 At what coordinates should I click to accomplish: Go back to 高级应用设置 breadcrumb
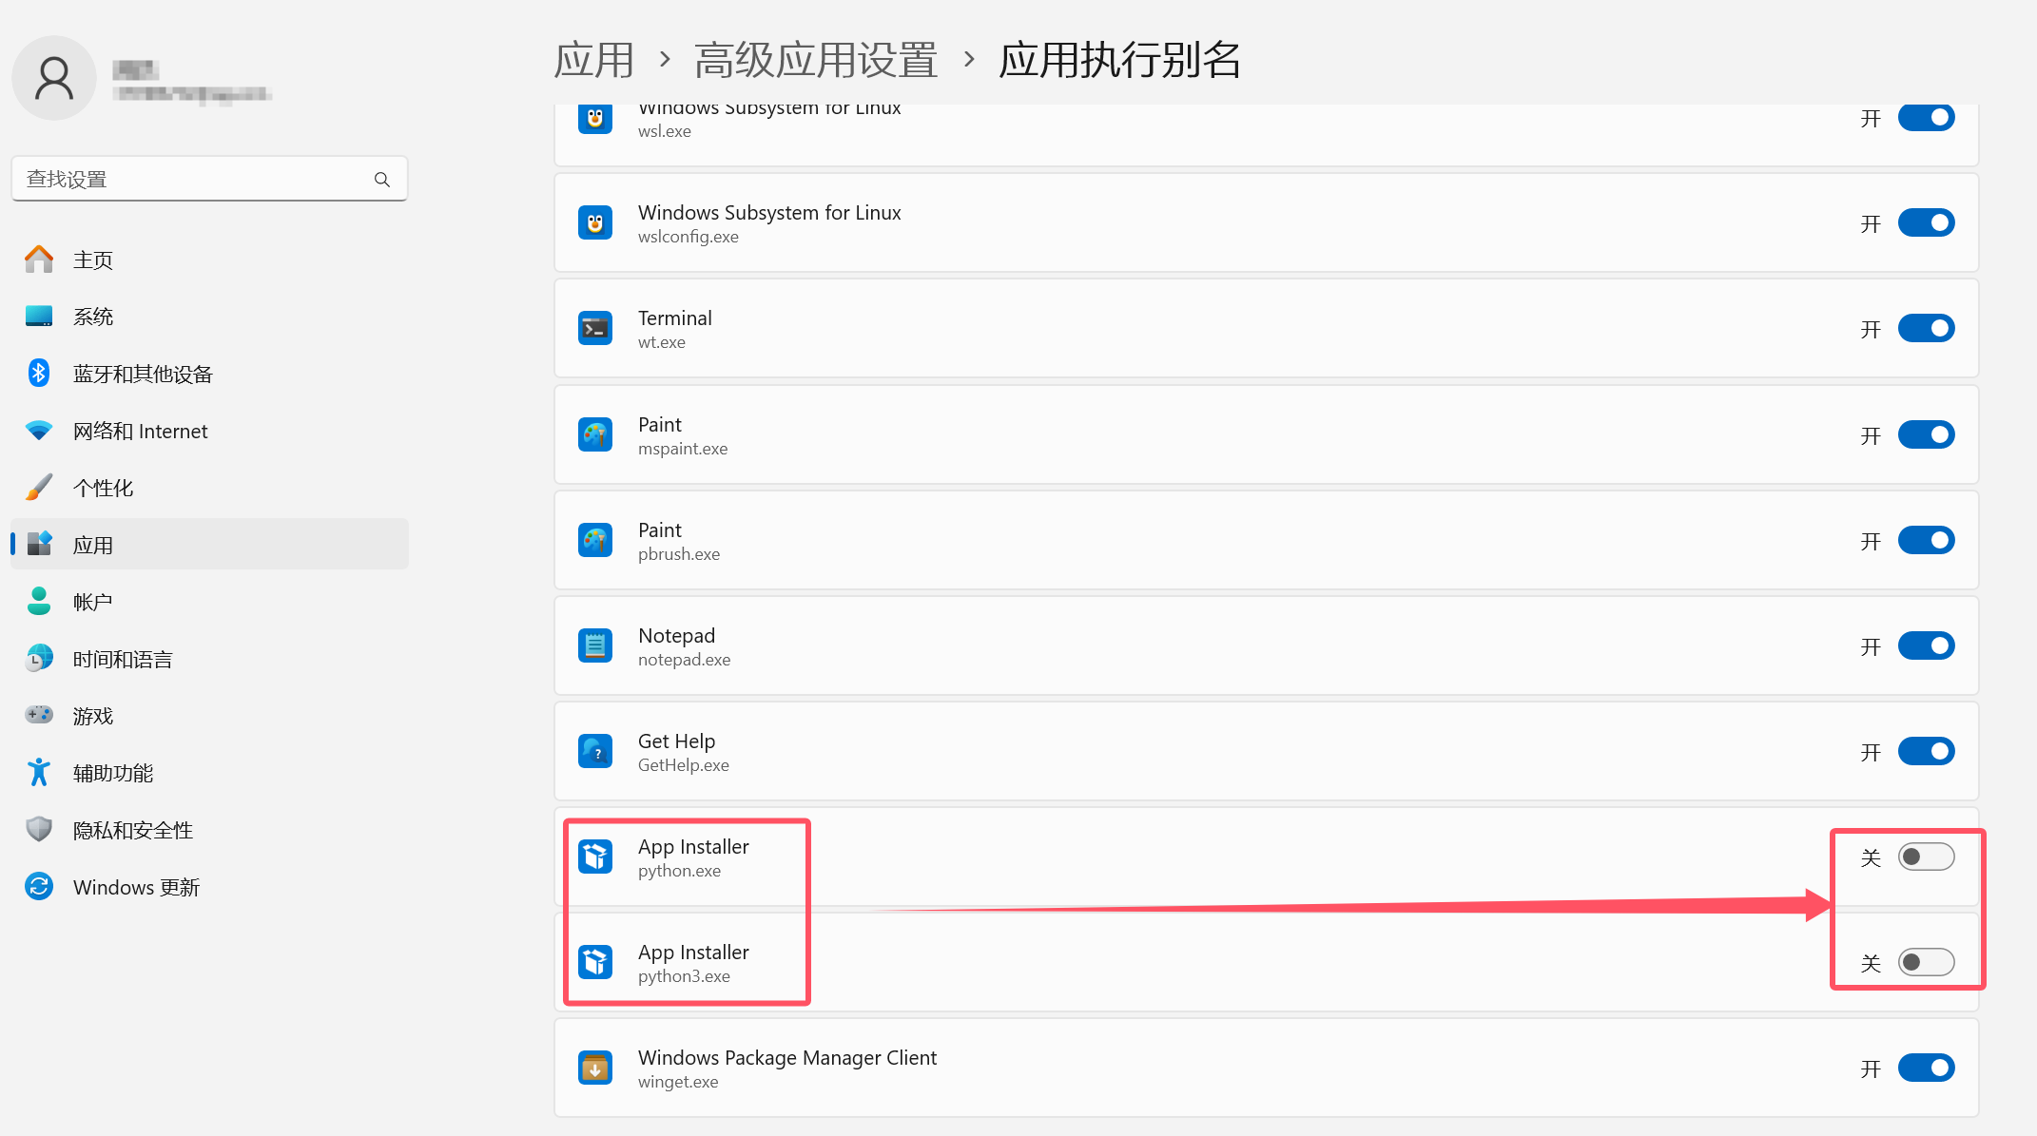coord(816,60)
